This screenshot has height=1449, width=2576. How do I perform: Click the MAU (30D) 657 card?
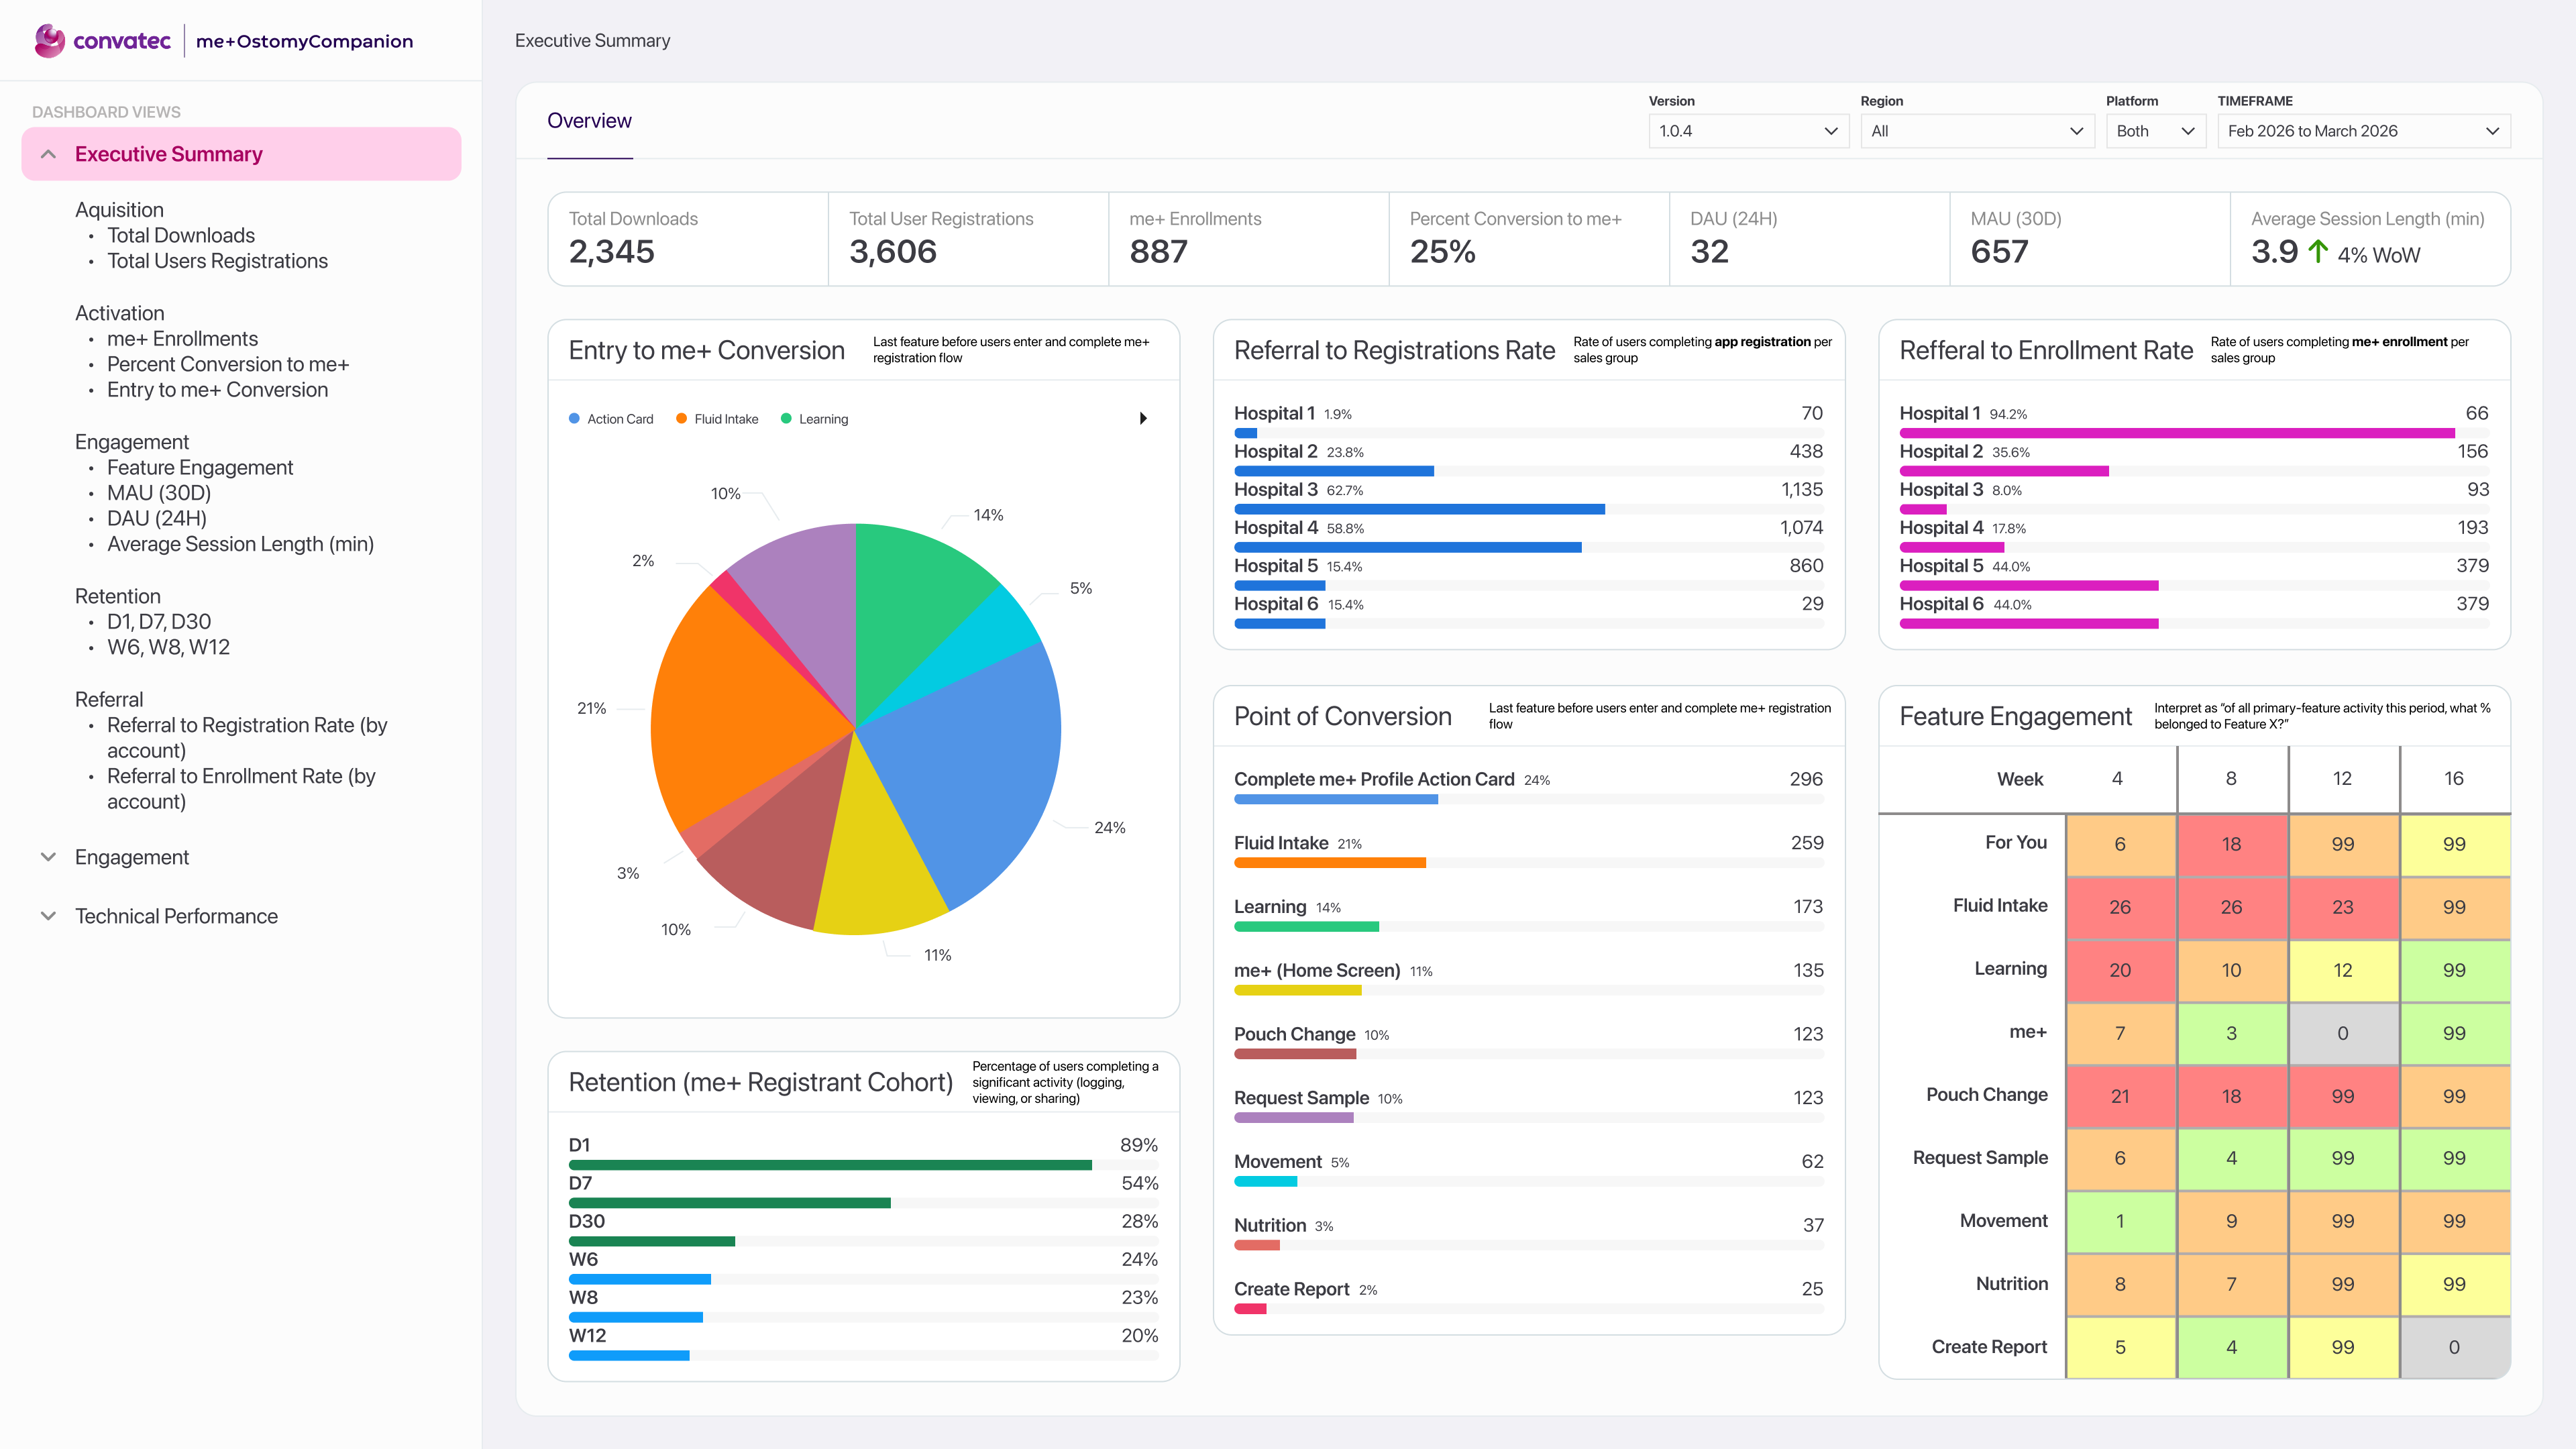pyautogui.click(x=2090, y=239)
